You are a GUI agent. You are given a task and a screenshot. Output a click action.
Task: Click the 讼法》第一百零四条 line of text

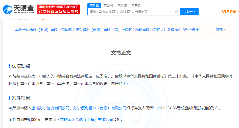click(68, 84)
